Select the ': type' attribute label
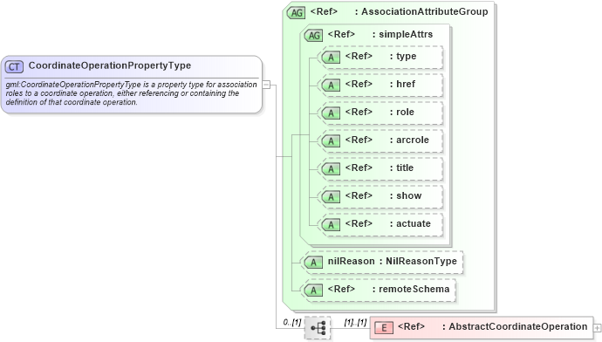Viewport: 602px width, 342px height. (403, 57)
